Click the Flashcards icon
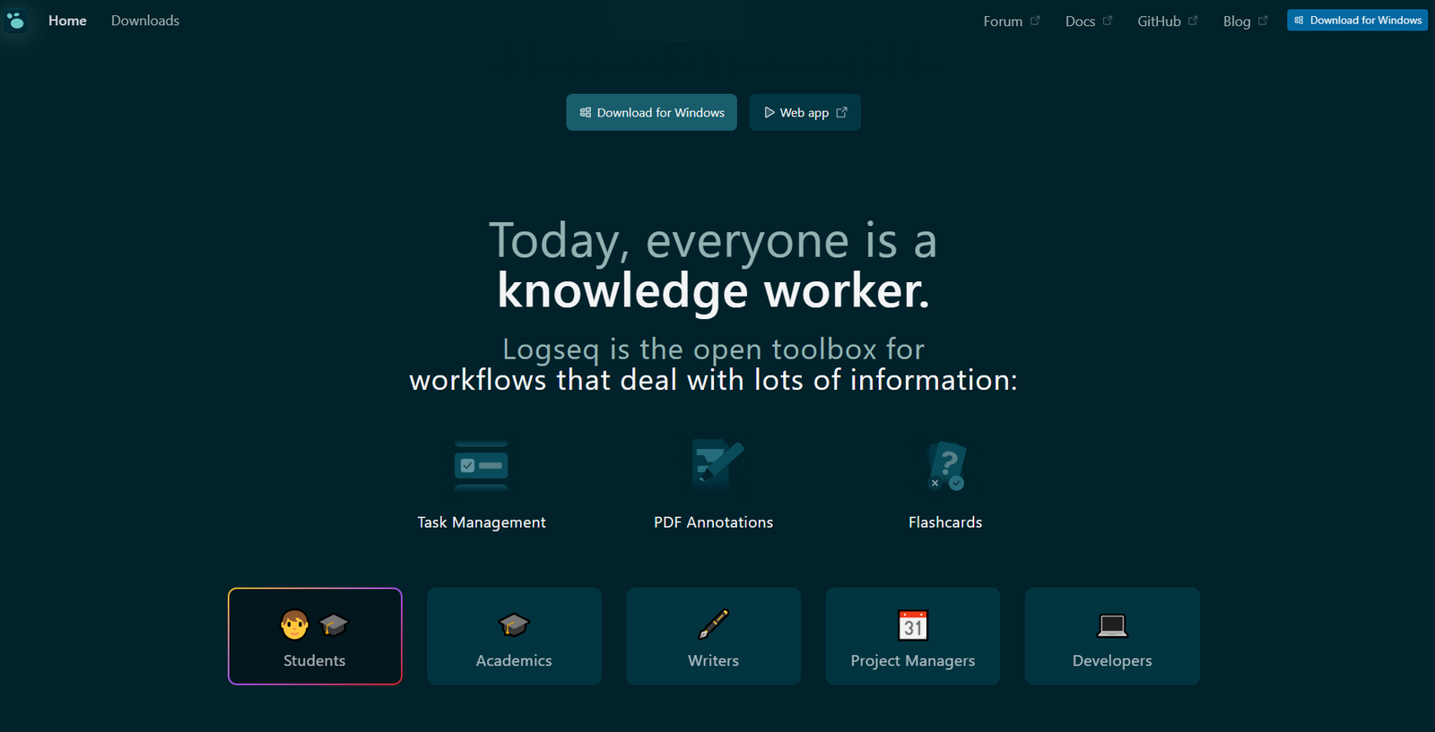Viewport: 1435px width, 732px height. pyautogui.click(x=946, y=466)
